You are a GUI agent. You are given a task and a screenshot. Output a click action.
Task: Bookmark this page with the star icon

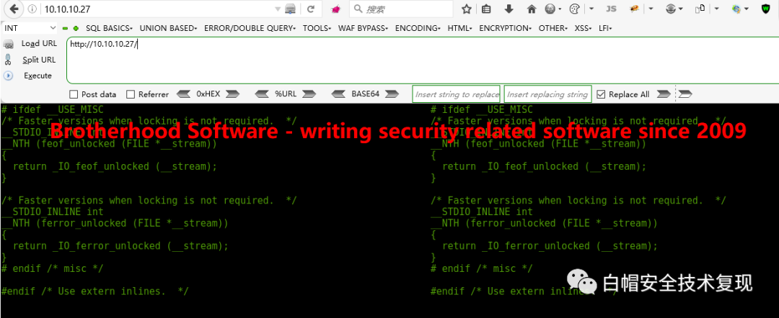466,9
